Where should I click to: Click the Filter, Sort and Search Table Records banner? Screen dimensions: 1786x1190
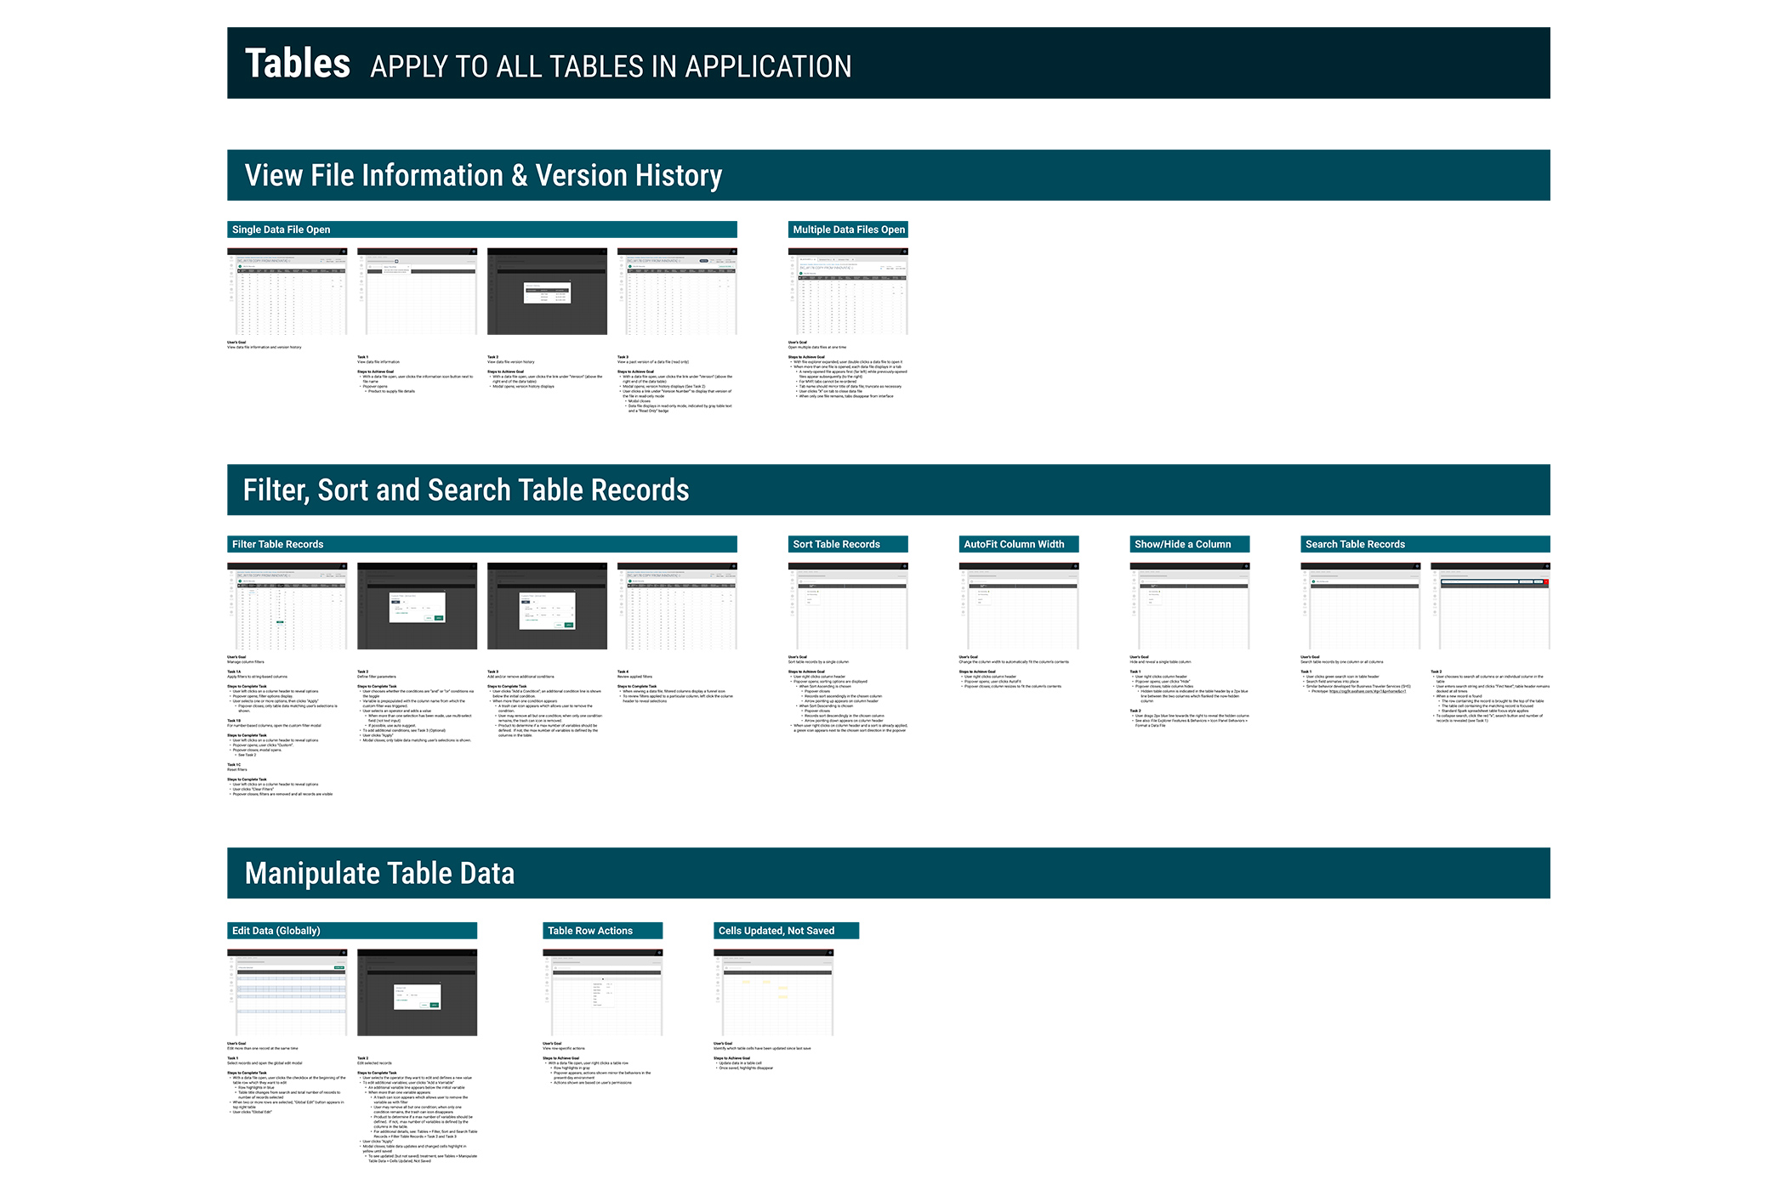(x=889, y=490)
